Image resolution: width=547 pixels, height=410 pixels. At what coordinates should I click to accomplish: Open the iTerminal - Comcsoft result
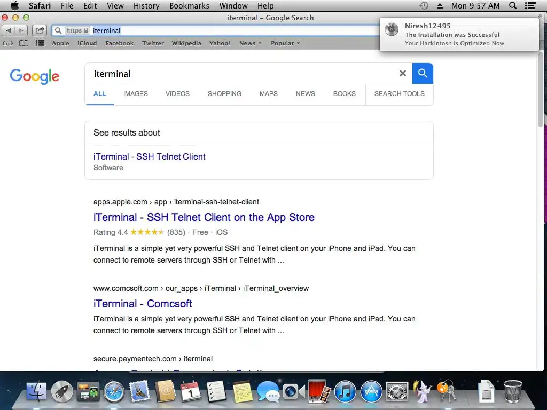click(143, 304)
